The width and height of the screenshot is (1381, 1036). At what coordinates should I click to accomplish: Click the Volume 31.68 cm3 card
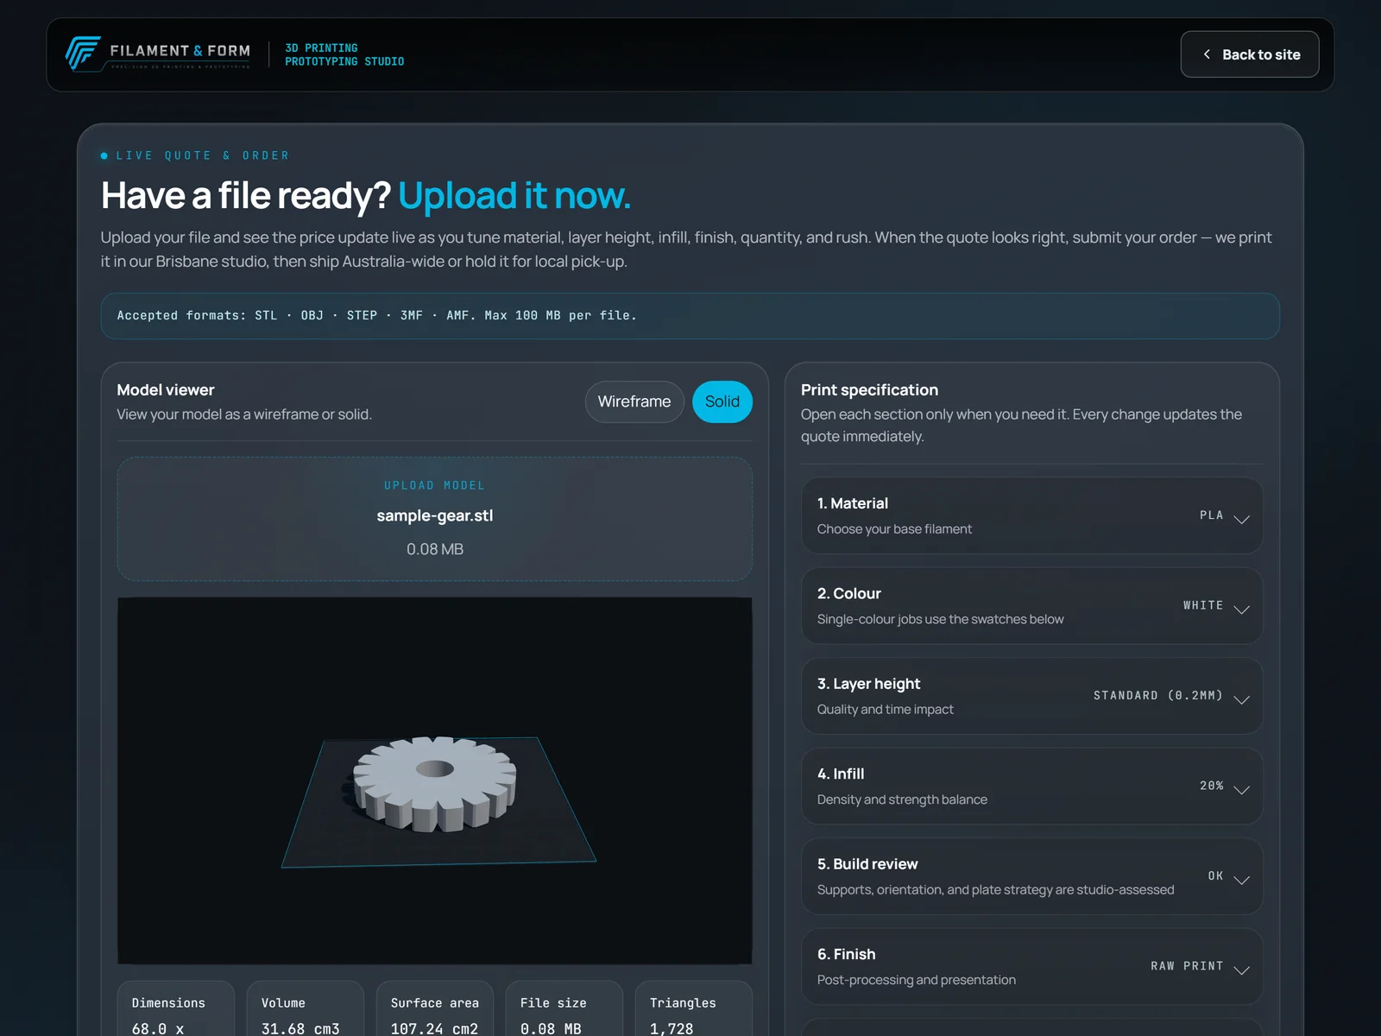[306, 1008]
